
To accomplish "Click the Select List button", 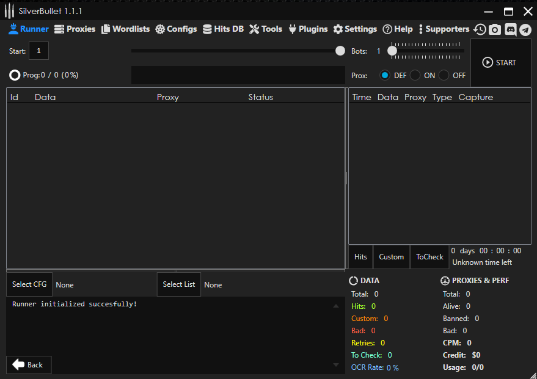I will 179,284.
